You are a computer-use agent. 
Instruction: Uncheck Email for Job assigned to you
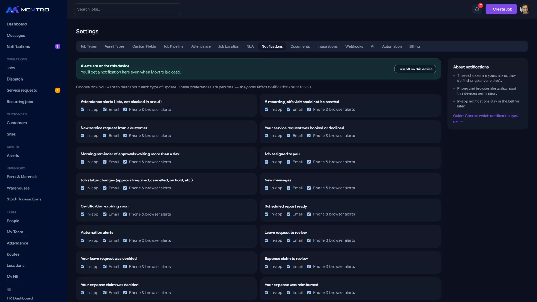coord(289,162)
